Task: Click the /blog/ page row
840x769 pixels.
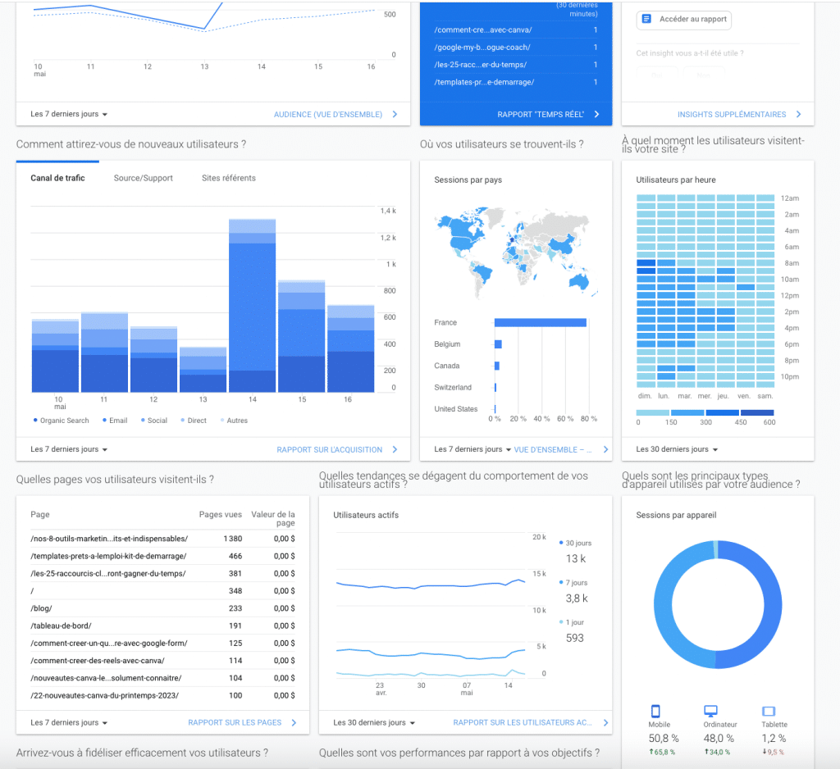Action: (x=163, y=608)
